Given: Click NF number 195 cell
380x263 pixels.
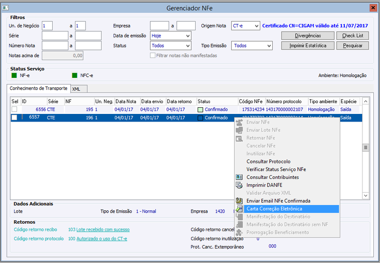Looking at the screenshot, I should coord(89,110).
